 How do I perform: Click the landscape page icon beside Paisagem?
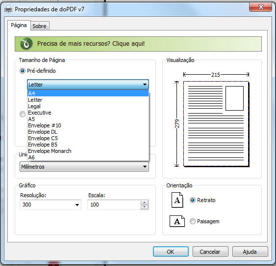coord(177,221)
